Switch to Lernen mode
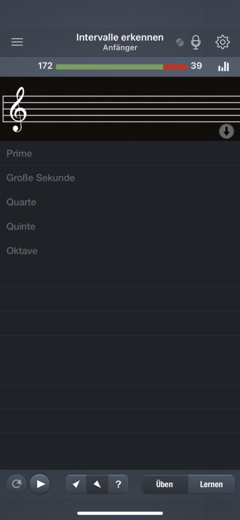The width and height of the screenshot is (240, 520). click(211, 484)
